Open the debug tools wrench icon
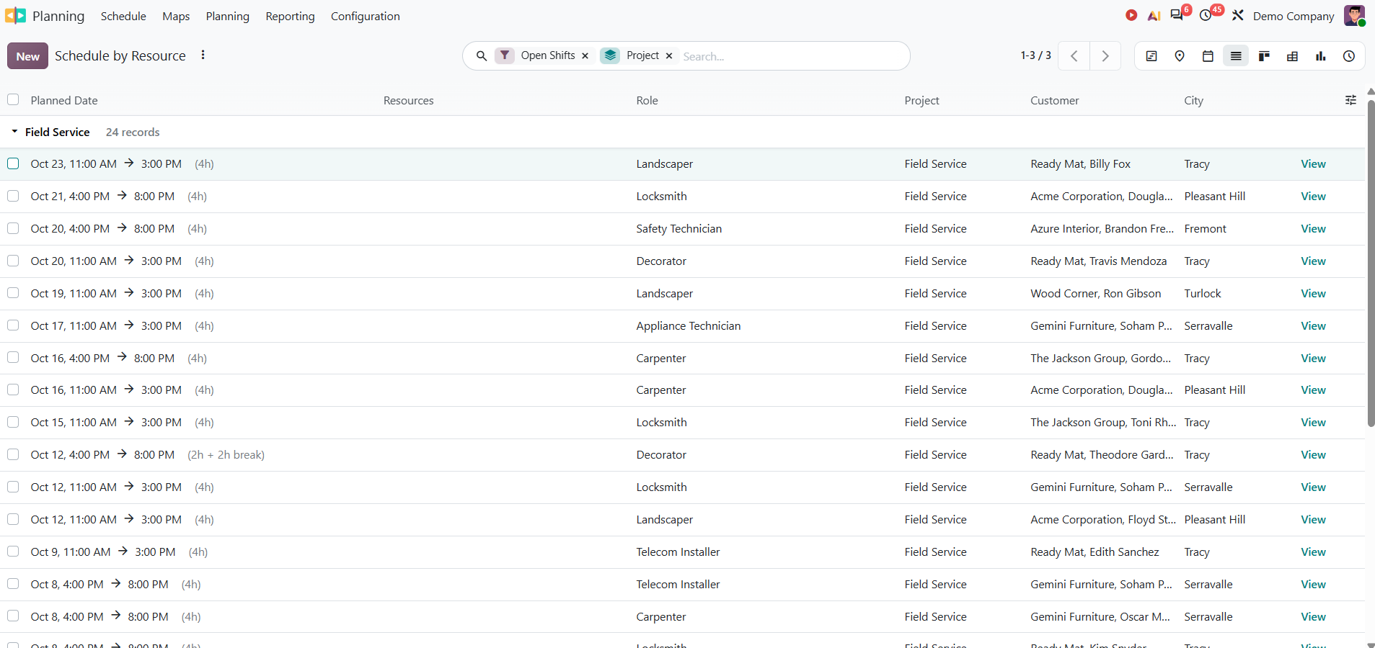 pos(1237,15)
